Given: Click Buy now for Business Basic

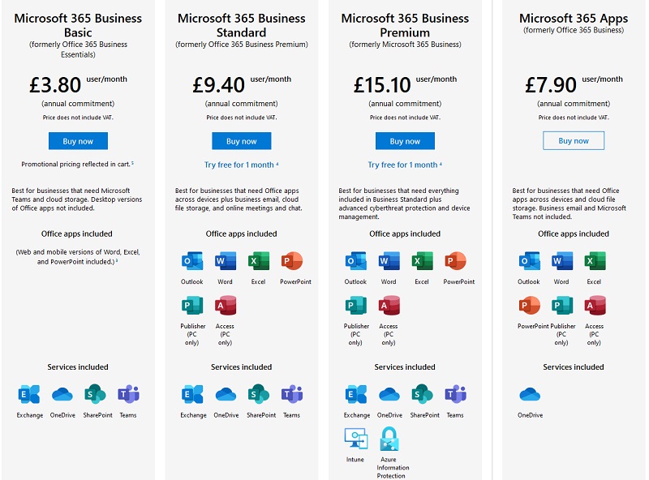Looking at the screenshot, I should click(79, 140).
